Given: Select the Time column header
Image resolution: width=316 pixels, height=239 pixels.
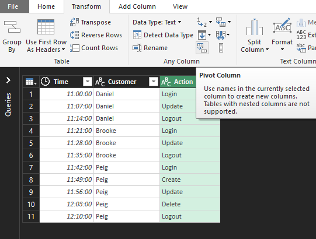Looking at the screenshot, I should (x=67, y=82).
